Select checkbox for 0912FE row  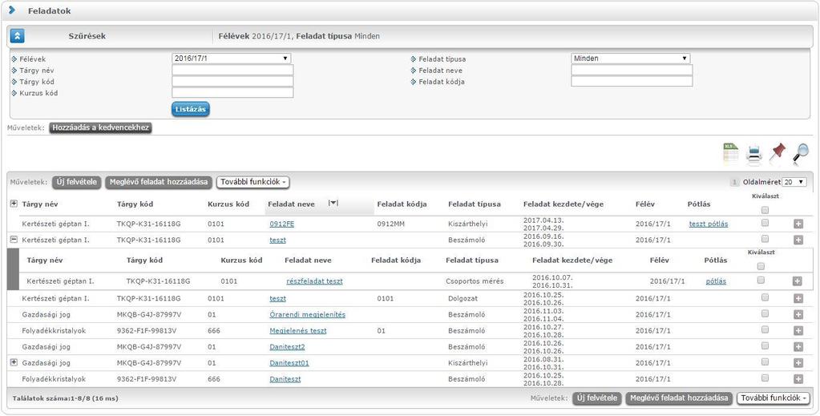(x=765, y=222)
